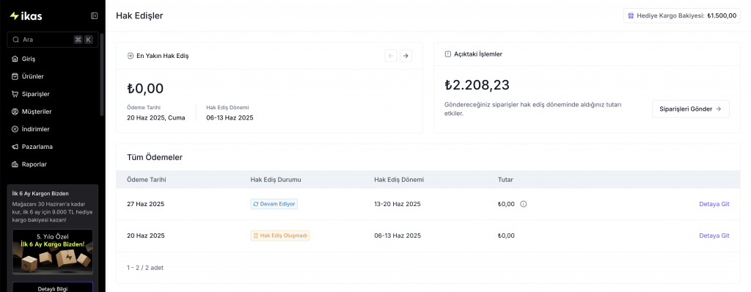Click the Detaylı Bilgi button
This screenshot has width=751, height=292.
[53, 288]
